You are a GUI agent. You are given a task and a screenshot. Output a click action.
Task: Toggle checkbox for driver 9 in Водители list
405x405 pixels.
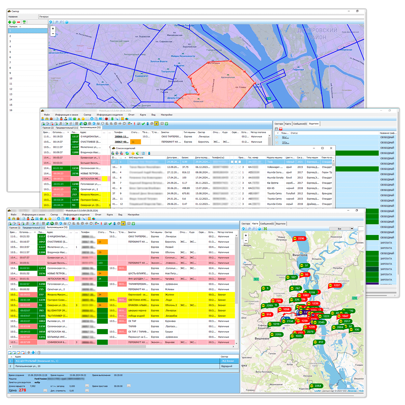277,137
